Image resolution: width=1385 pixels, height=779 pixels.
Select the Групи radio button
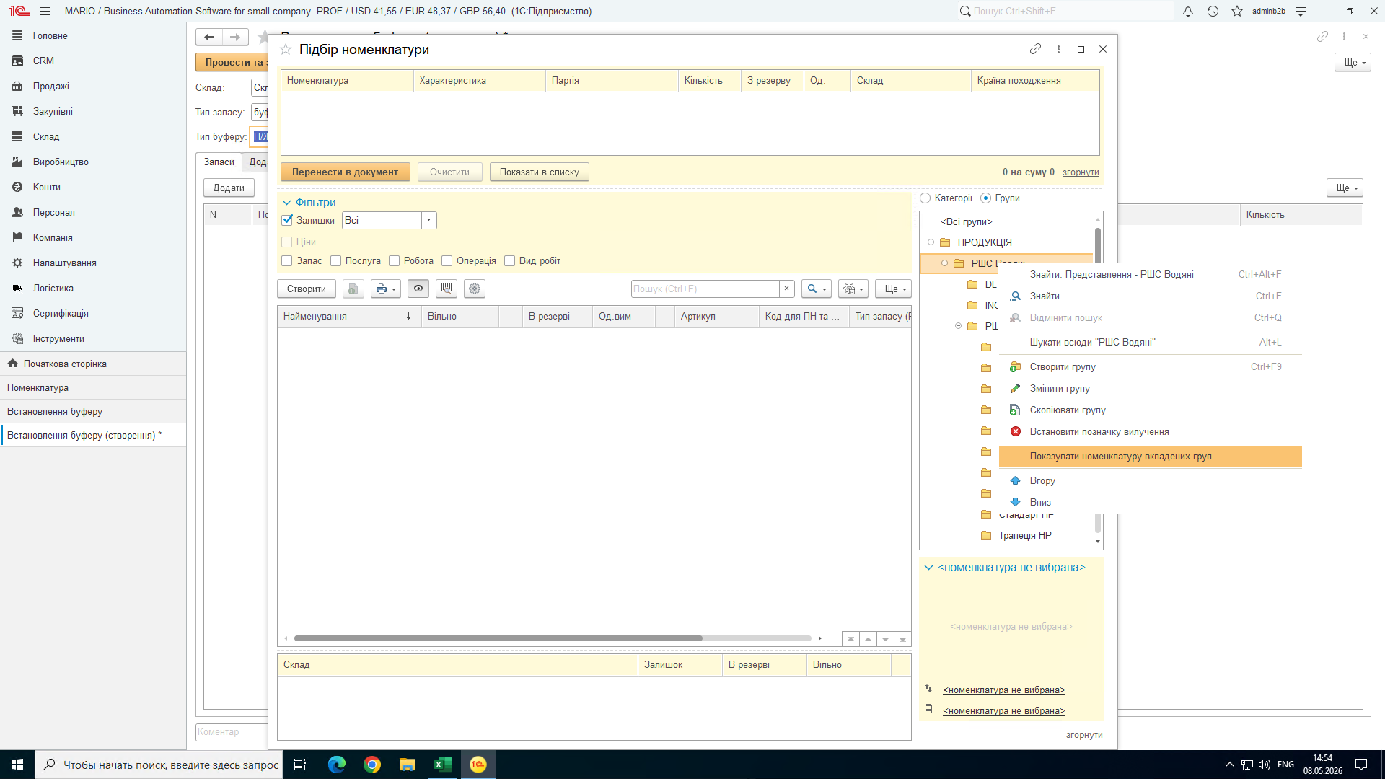pos(986,198)
